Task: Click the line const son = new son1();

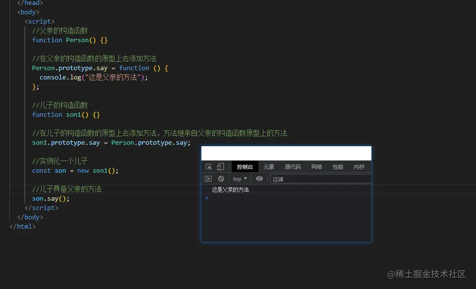Action: (75, 170)
